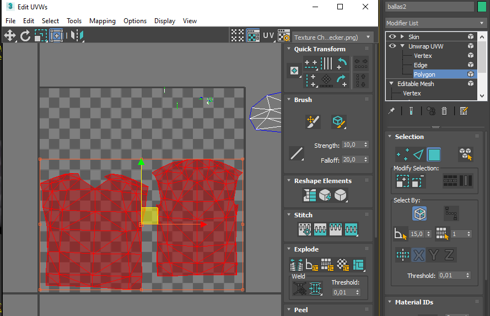Viewport: 490px width, 316px height.
Task: Click the Paint Move brush icon
Action: 313,122
